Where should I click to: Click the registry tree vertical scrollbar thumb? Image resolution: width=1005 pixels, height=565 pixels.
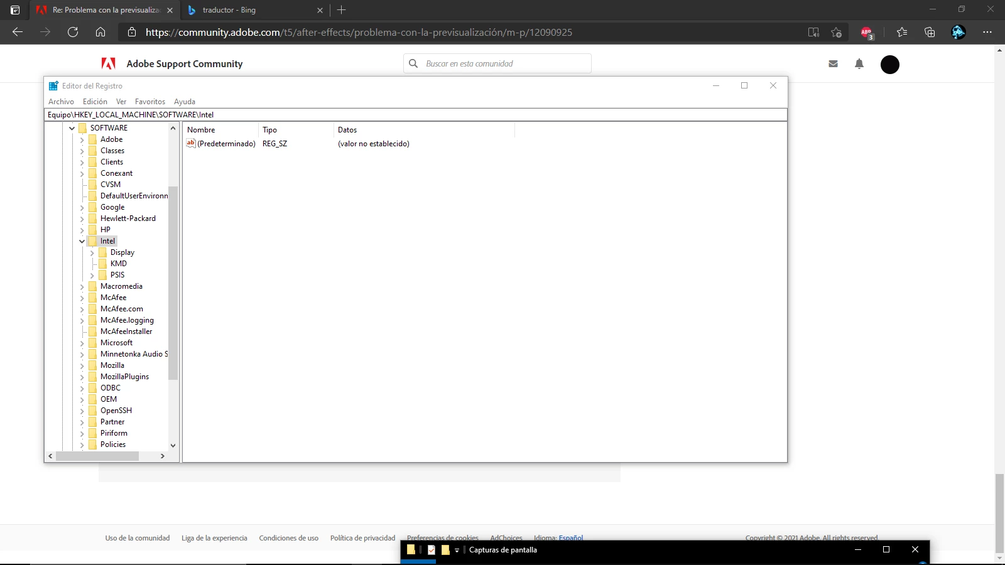[x=173, y=282]
